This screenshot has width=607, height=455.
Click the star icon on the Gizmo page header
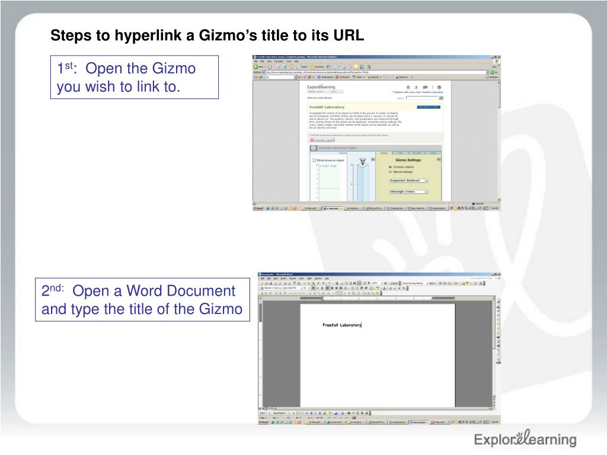pyautogui.click(x=417, y=88)
